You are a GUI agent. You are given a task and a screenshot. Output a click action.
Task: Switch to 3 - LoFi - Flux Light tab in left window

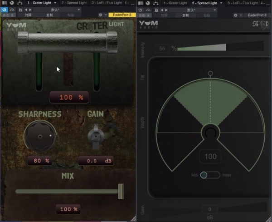tap(107, 3)
